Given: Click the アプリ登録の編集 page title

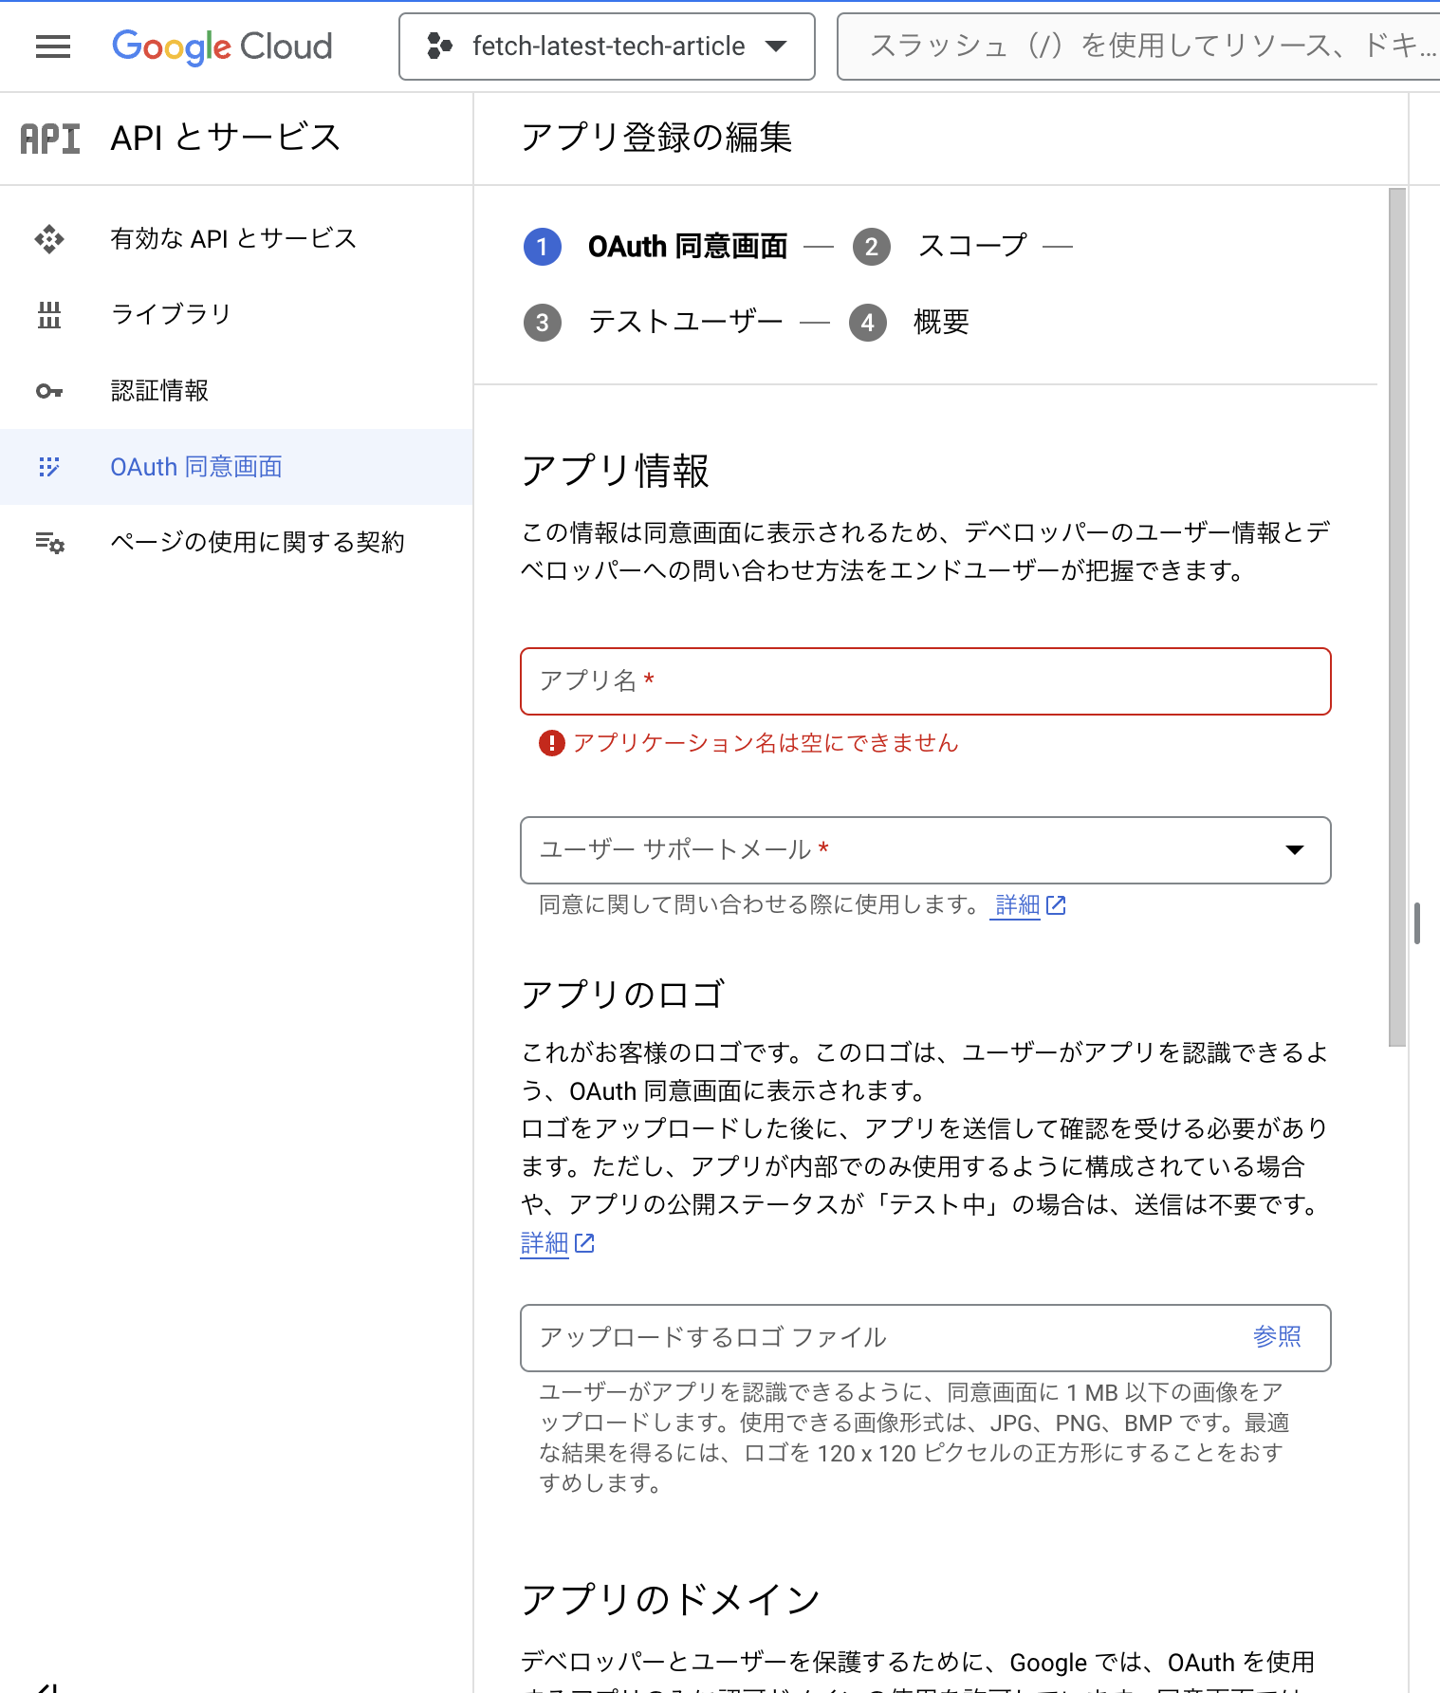Looking at the screenshot, I should tap(656, 139).
